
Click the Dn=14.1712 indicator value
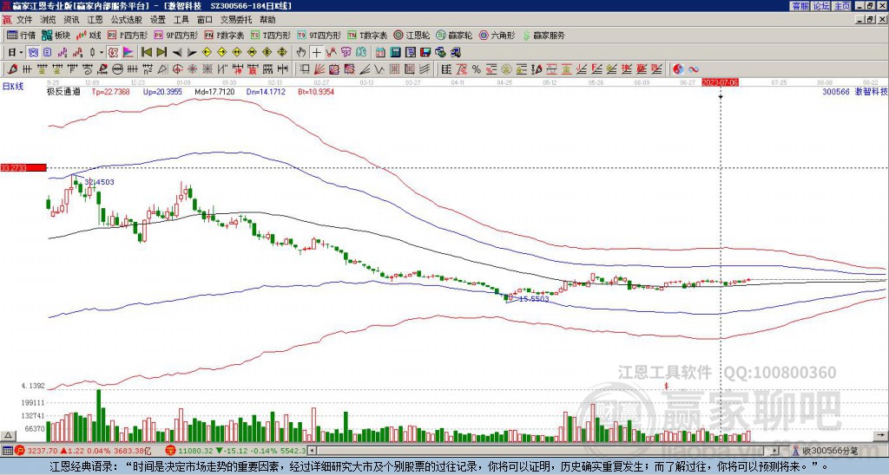click(266, 91)
